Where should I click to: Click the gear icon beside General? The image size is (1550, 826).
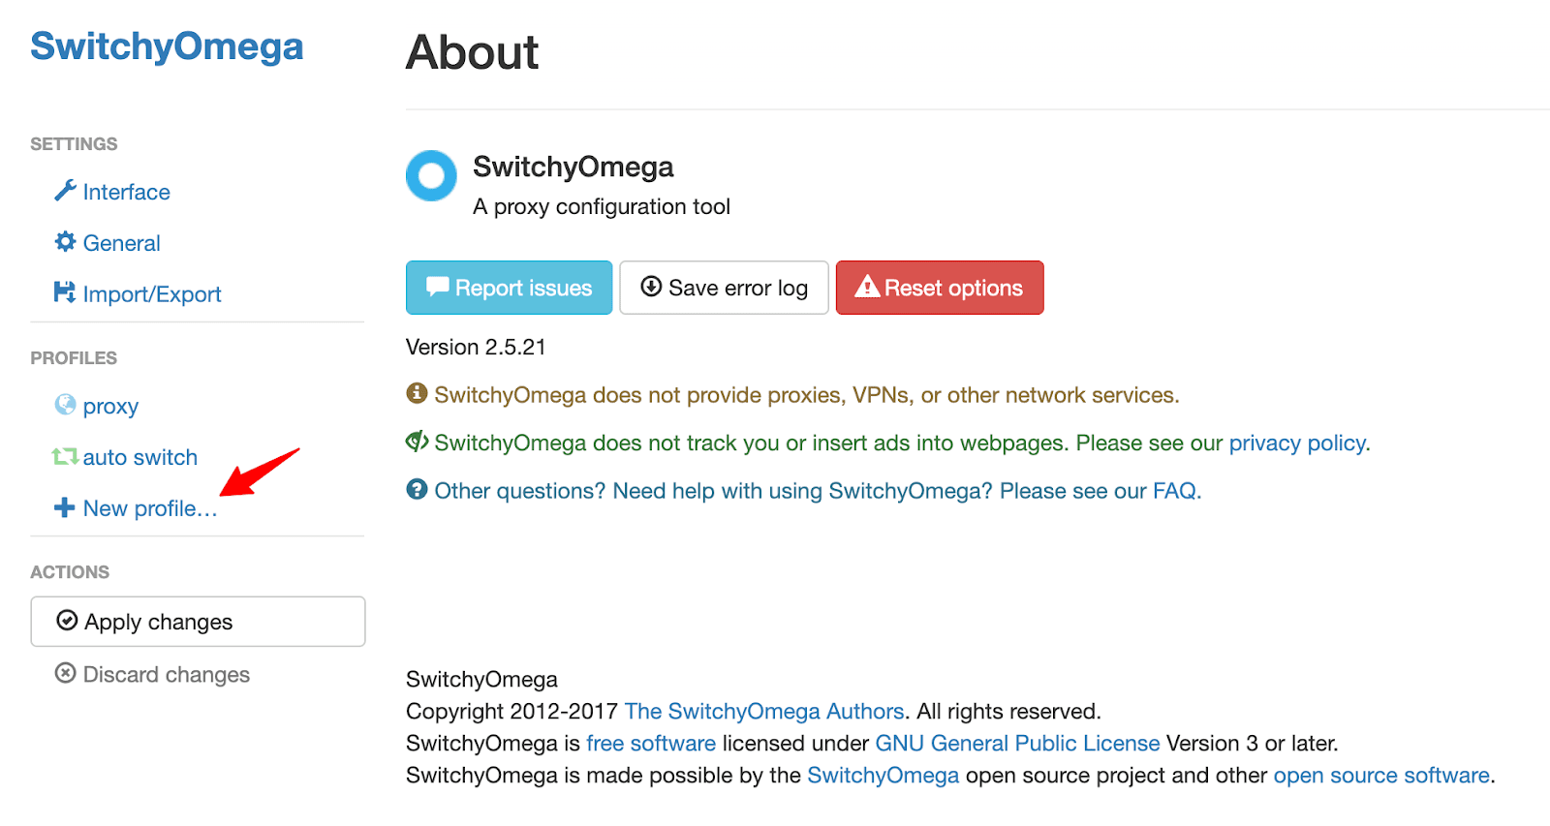pos(65,242)
